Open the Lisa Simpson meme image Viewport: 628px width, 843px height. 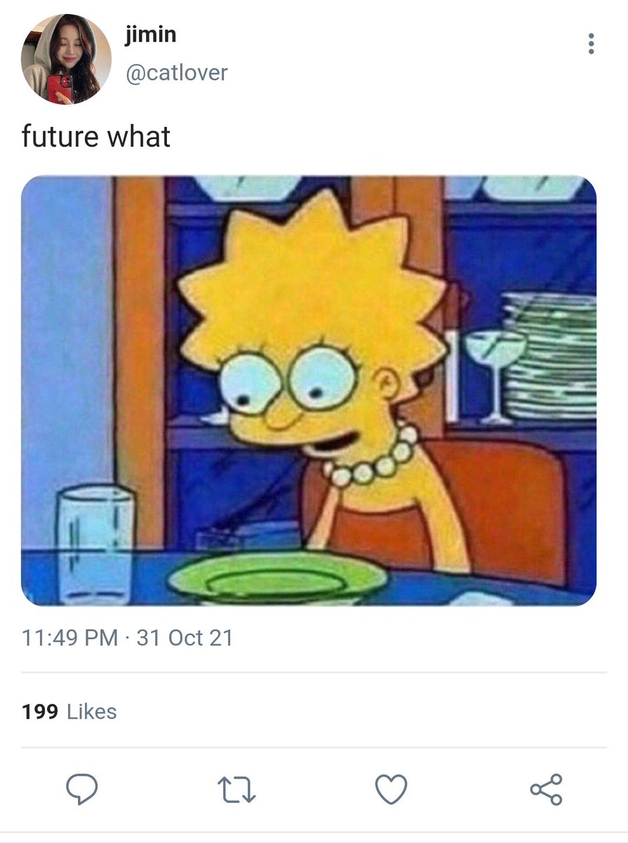point(309,391)
